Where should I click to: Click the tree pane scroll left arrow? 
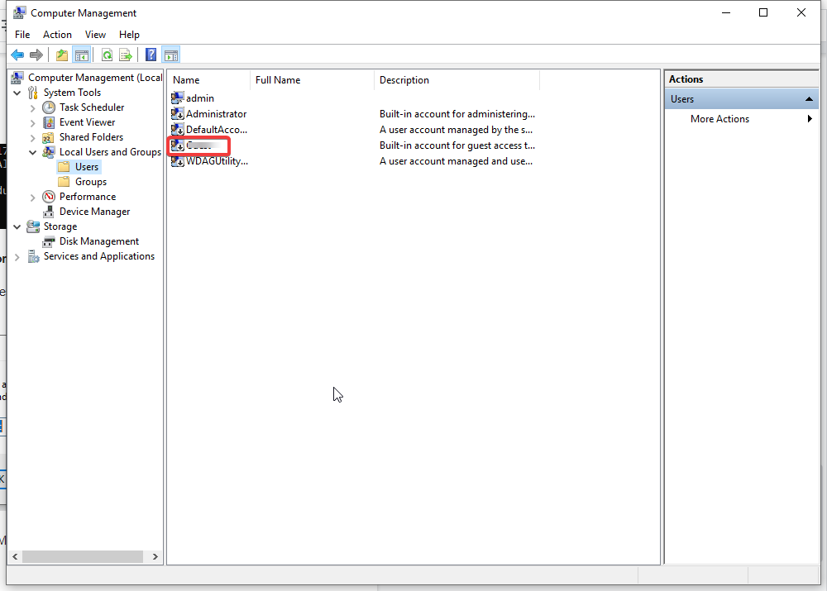pyautogui.click(x=15, y=557)
